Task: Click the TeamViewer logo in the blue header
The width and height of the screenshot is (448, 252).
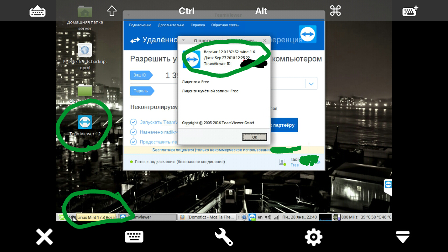Action: click(308, 34)
